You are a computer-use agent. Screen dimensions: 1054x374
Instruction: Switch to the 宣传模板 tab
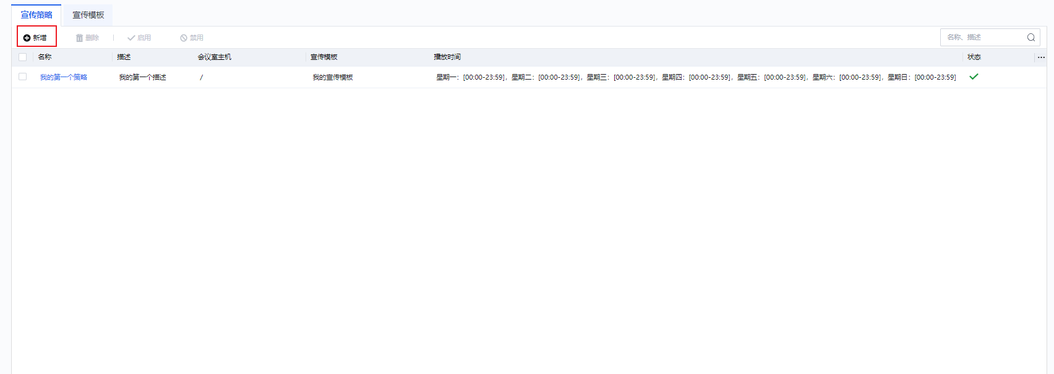(88, 15)
